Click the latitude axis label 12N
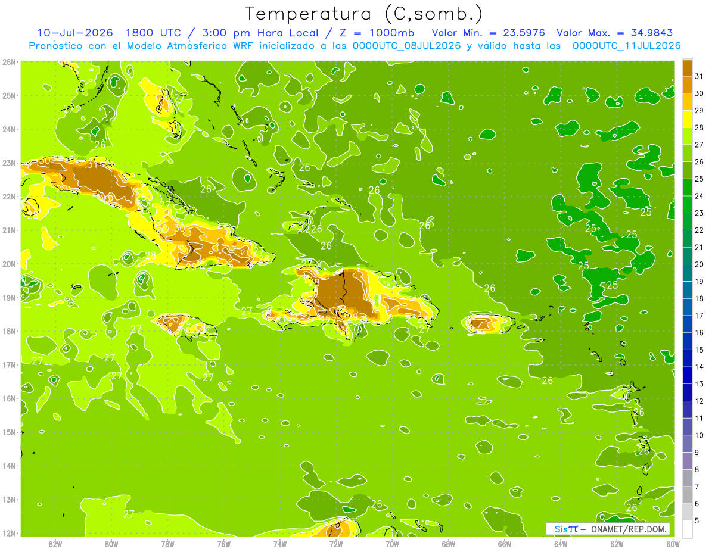The width and height of the screenshot is (715, 552). (x=9, y=533)
